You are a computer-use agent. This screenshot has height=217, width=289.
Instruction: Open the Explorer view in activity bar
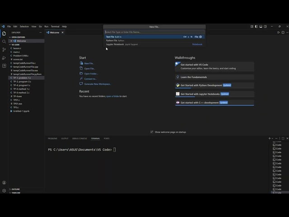(x=4, y=33)
